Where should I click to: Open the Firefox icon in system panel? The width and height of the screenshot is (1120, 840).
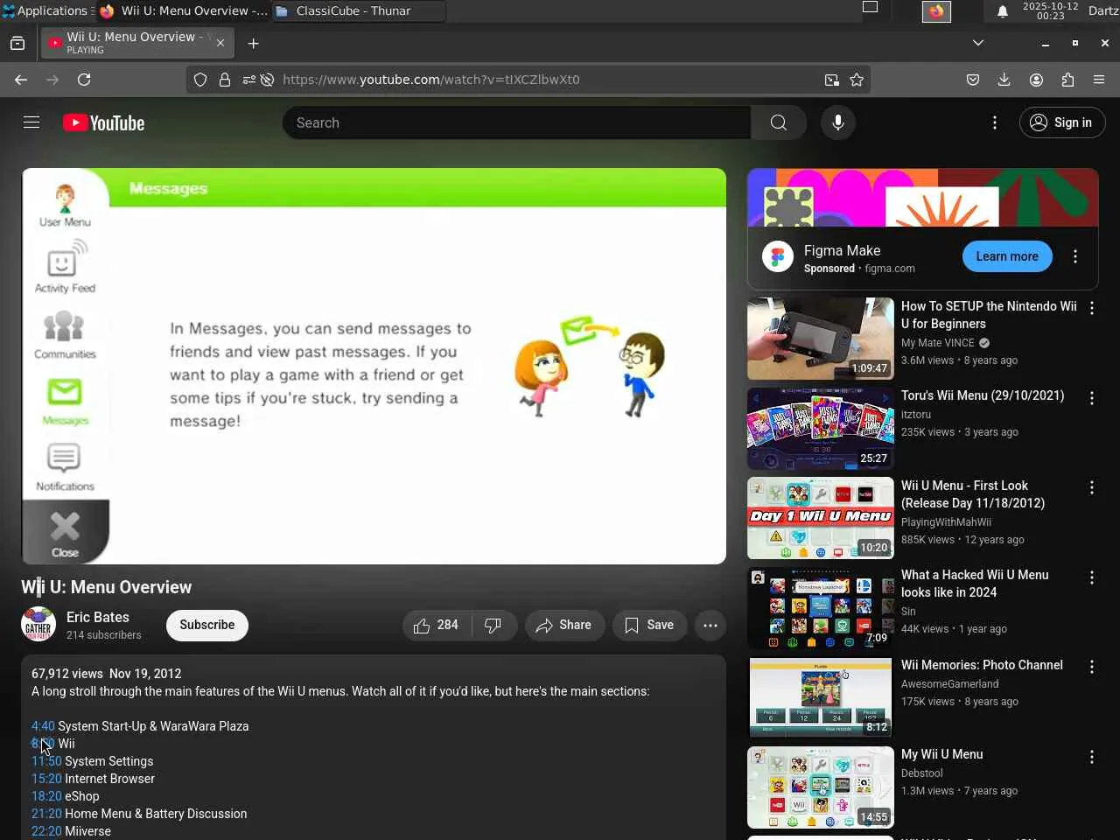point(936,11)
